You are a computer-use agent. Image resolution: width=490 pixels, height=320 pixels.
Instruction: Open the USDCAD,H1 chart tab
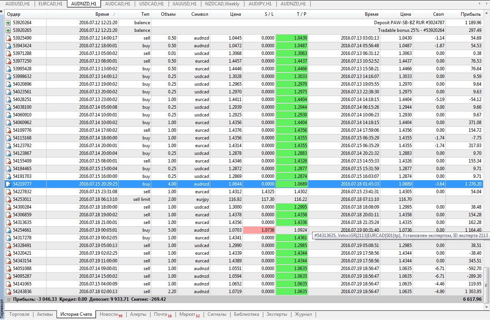coord(152,4)
